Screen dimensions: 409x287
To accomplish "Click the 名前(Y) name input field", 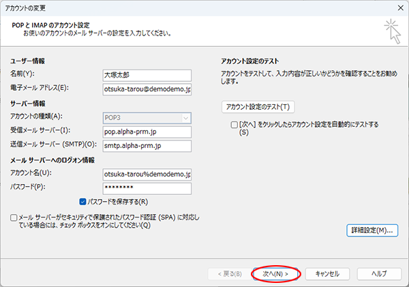I will click(147, 74).
